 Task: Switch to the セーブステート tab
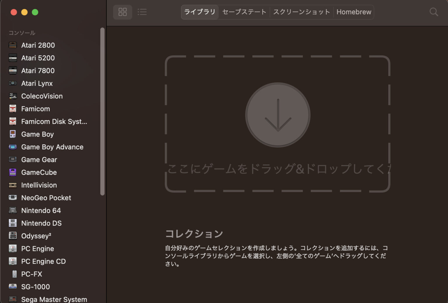pos(244,12)
